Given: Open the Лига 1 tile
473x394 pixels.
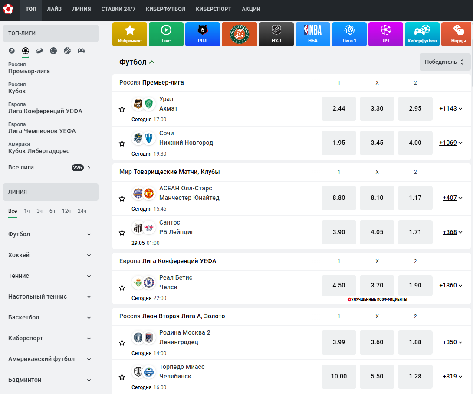Looking at the screenshot, I should (x=349, y=34).
